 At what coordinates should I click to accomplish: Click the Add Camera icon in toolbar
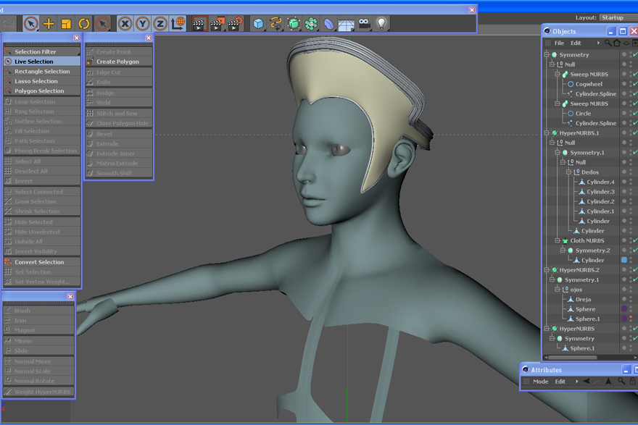click(x=364, y=24)
